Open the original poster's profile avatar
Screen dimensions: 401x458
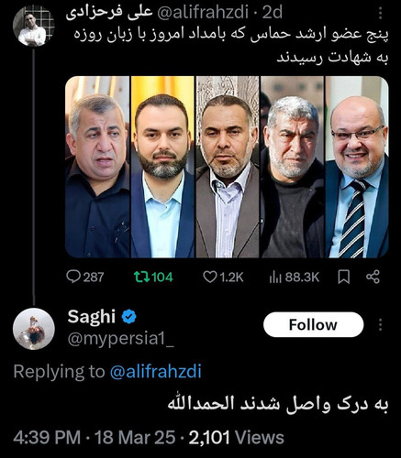click(x=34, y=26)
